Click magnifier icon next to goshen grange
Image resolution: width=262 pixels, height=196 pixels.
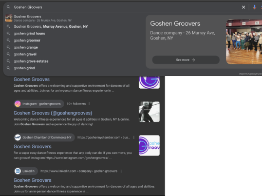(x=8, y=47)
